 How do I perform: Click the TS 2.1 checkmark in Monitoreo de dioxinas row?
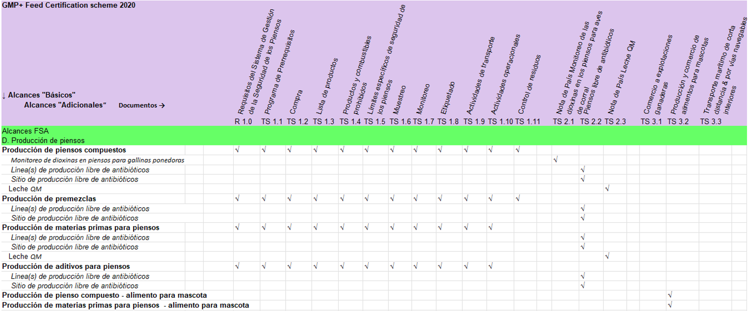555,160
